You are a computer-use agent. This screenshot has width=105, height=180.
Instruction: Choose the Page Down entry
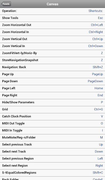point(52,82)
